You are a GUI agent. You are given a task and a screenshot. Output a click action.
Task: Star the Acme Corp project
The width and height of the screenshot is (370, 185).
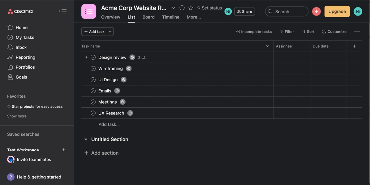191,8
